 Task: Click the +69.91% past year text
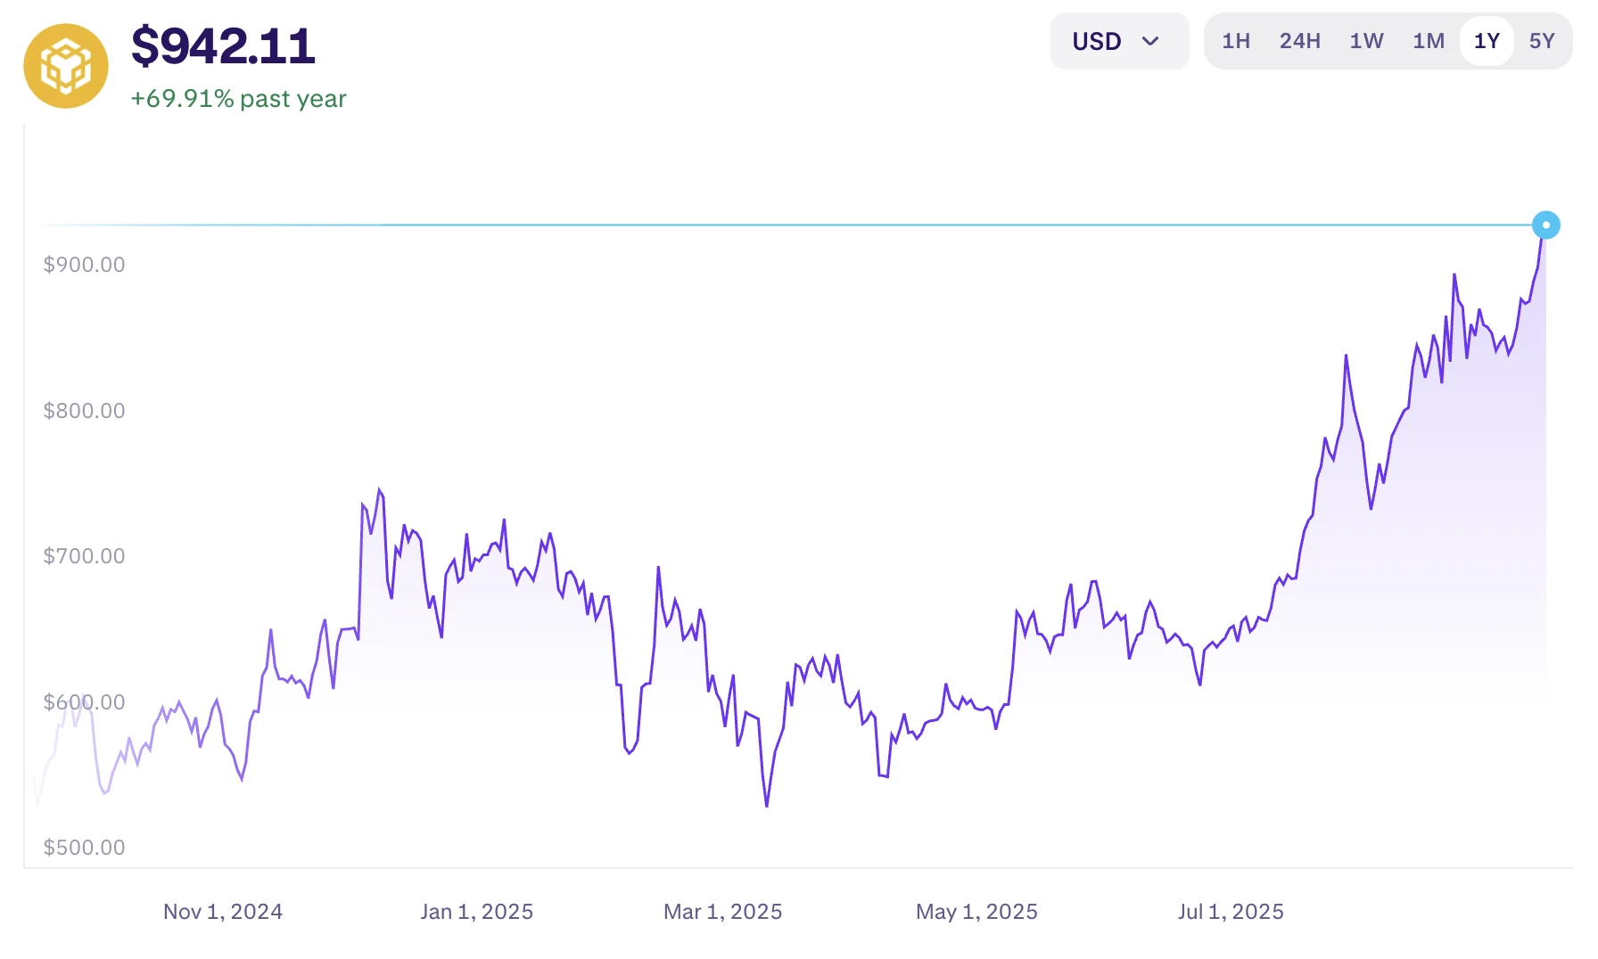[238, 99]
